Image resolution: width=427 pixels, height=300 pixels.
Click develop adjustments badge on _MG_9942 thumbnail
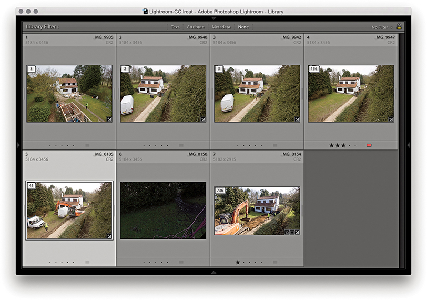(x=297, y=119)
